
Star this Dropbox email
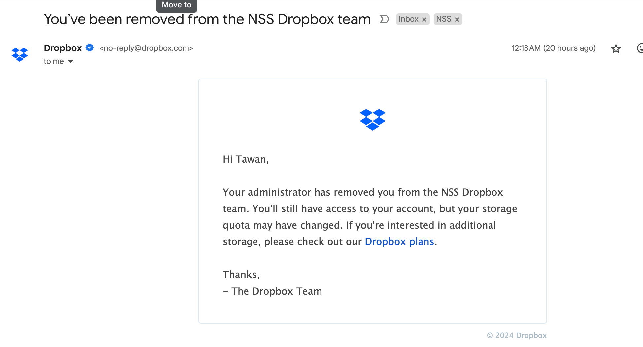click(616, 49)
